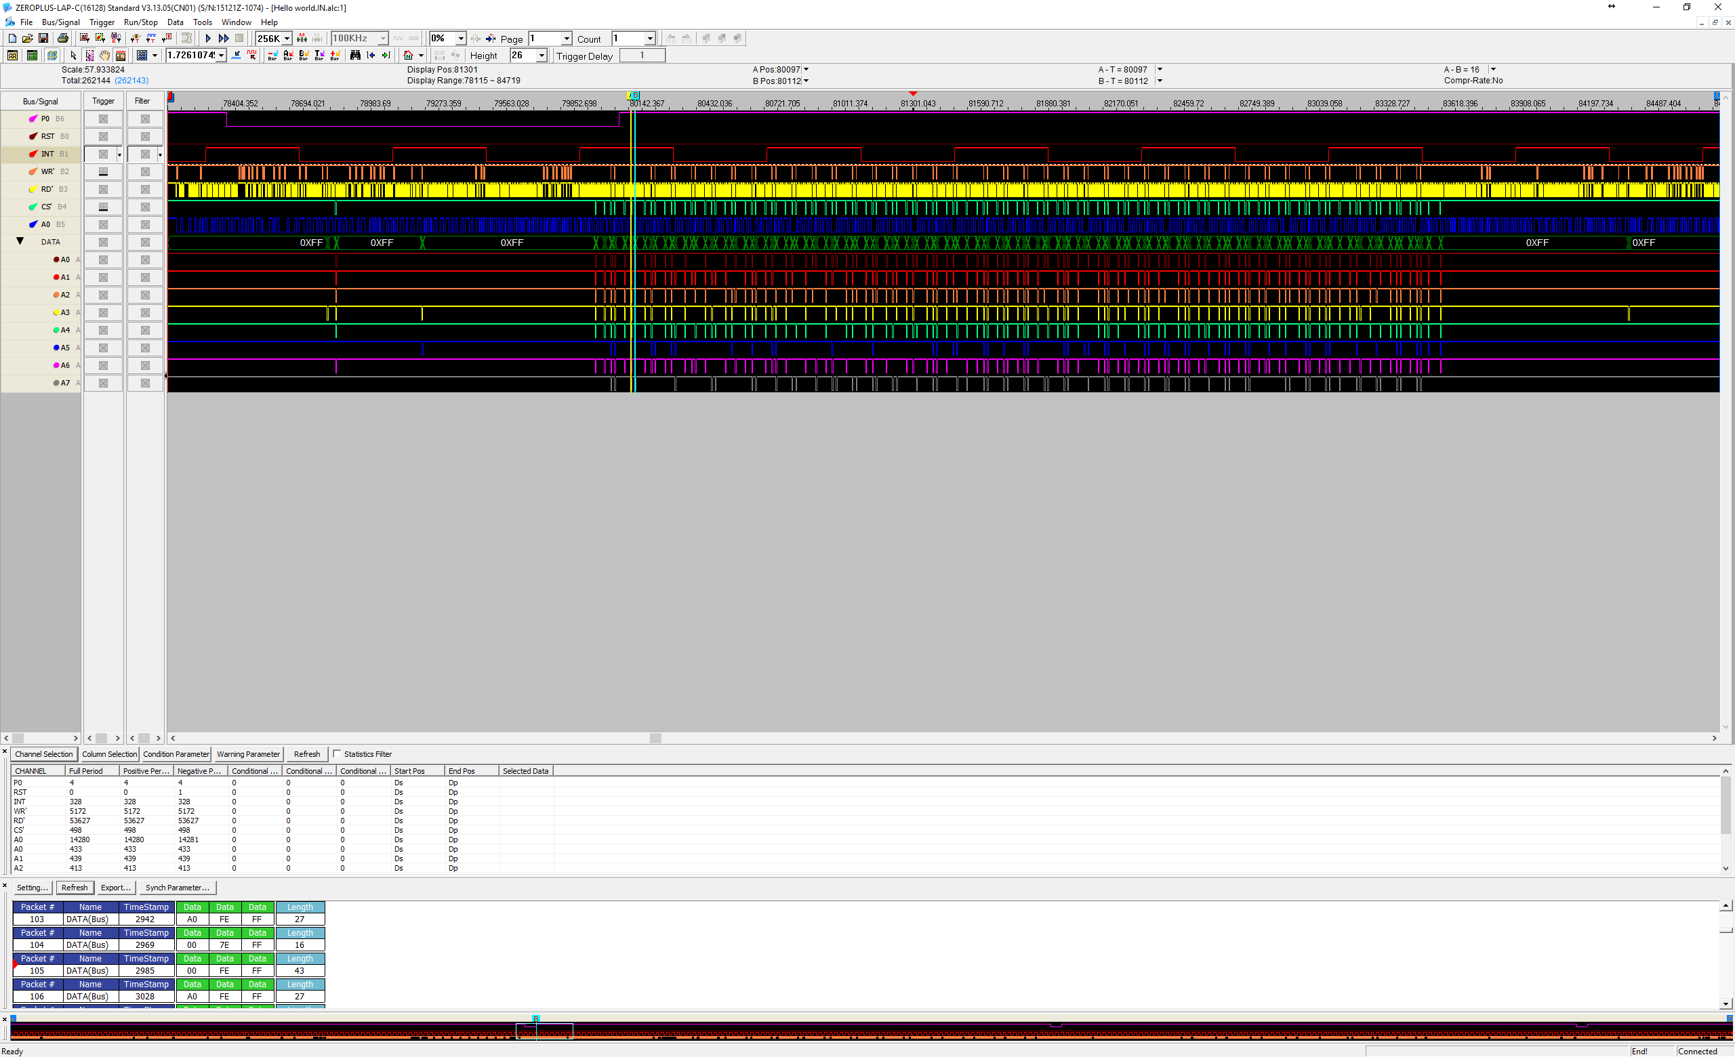Image resolution: width=1735 pixels, height=1057 pixels.
Task: Toggle the trigger condition for WR'
Action: 103,171
